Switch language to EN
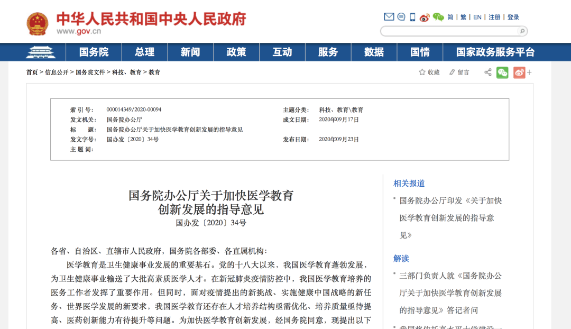 click(x=477, y=17)
